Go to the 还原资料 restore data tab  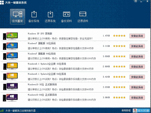pos(83,17)
